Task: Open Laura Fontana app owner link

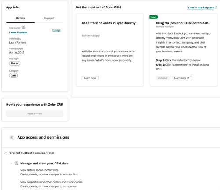Action: point(18,33)
